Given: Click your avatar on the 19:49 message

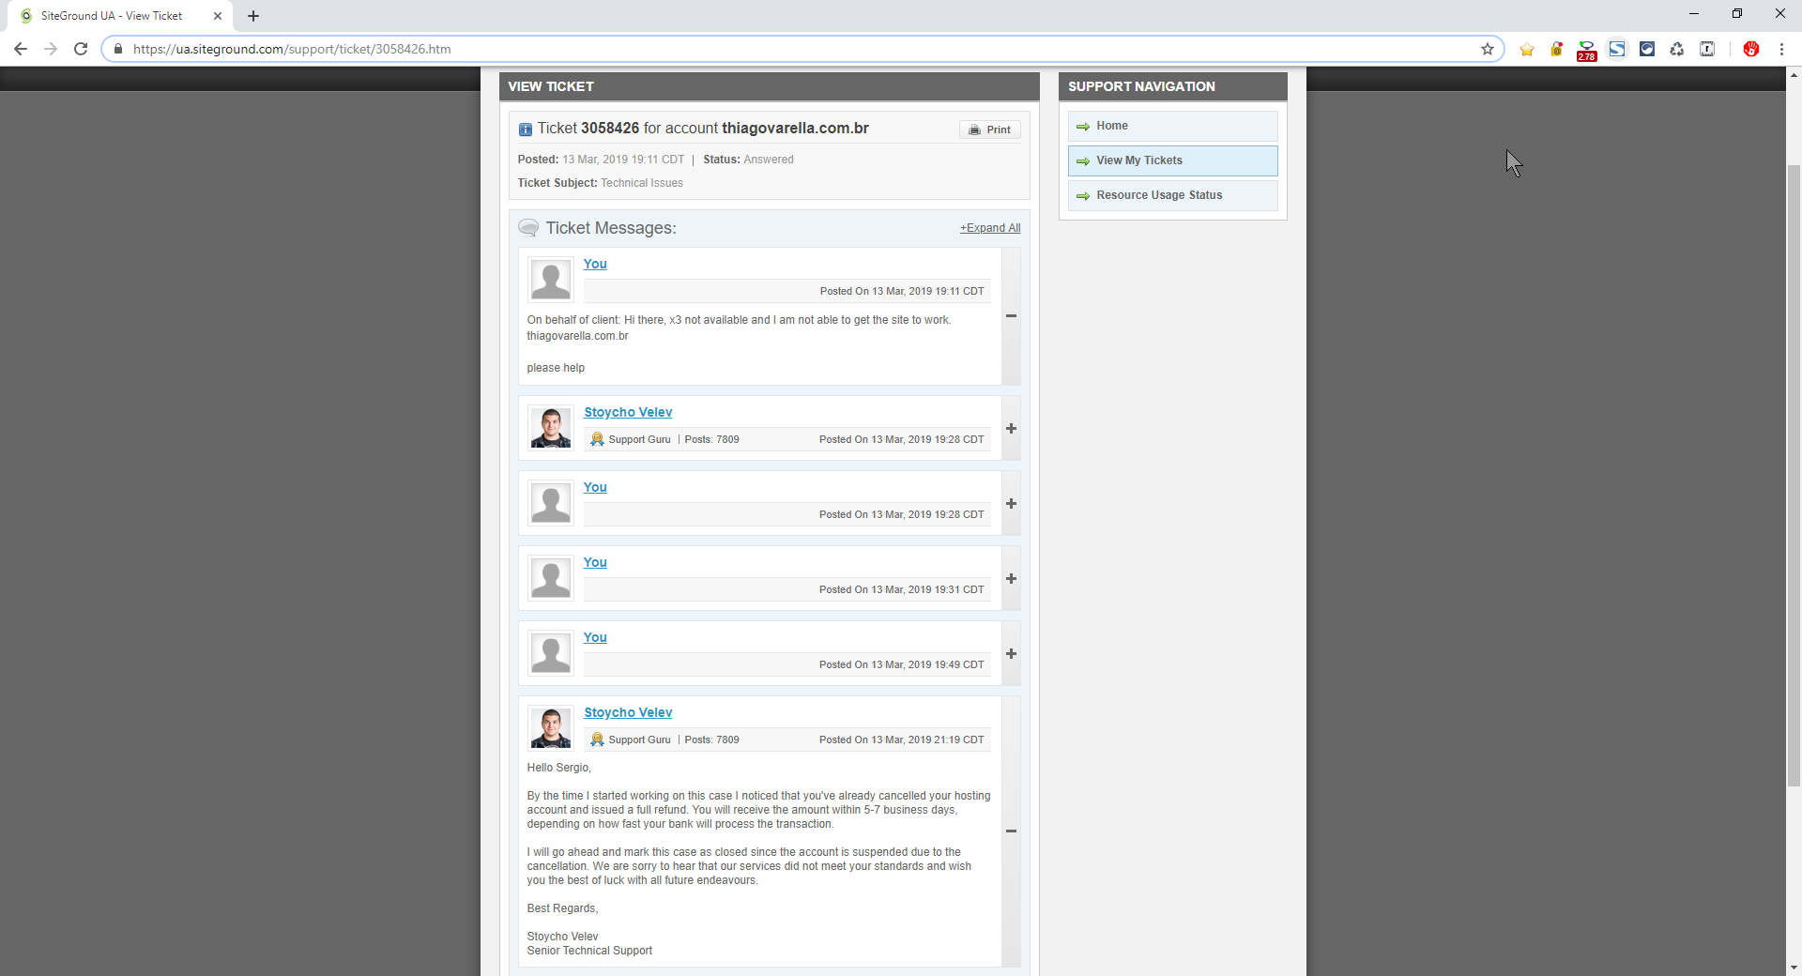Looking at the screenshot, I should (x=551, y=653).
